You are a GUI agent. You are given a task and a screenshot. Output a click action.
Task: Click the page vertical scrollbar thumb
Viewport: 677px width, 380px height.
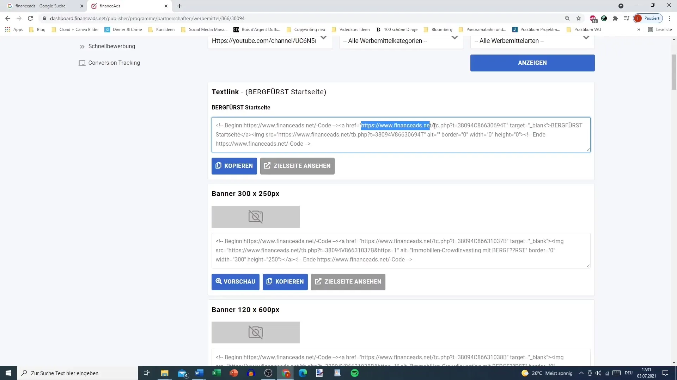(x=674, y=72)
